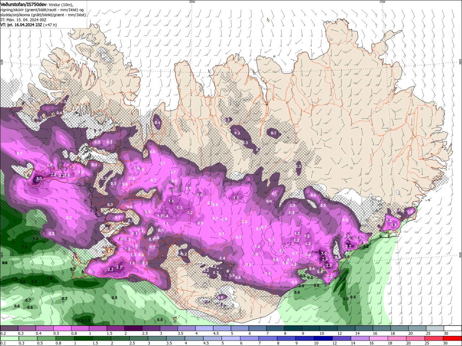
Task: Click the pale gray 25 snow legend swatch
Action: pyautogui.click(x=435, y=328)
